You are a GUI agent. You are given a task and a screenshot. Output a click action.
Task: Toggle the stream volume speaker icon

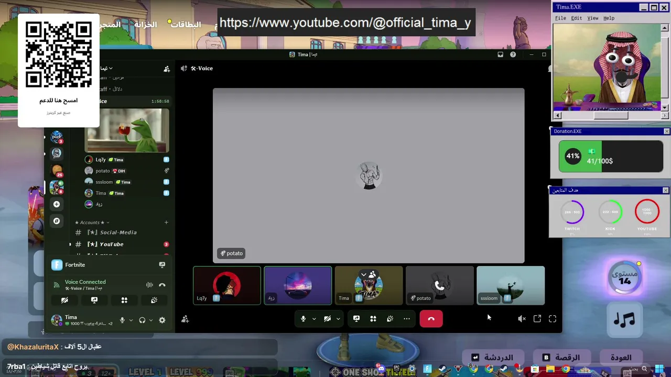[x=522, y=319]
